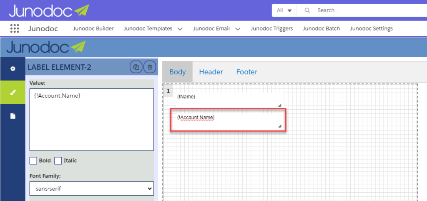Screen dimensions: 427x201
Task: Open the Junodoc Batch nav tab
Action: click(322, 28)
